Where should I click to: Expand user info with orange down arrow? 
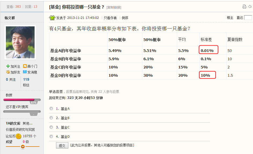coord(23,147)
